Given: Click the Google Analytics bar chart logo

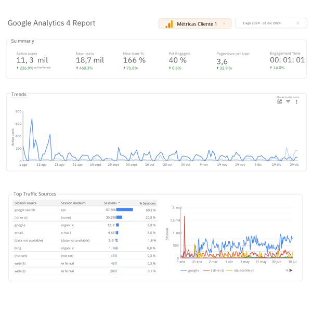Looking at the screenshot, I should (x=169, y=24).
